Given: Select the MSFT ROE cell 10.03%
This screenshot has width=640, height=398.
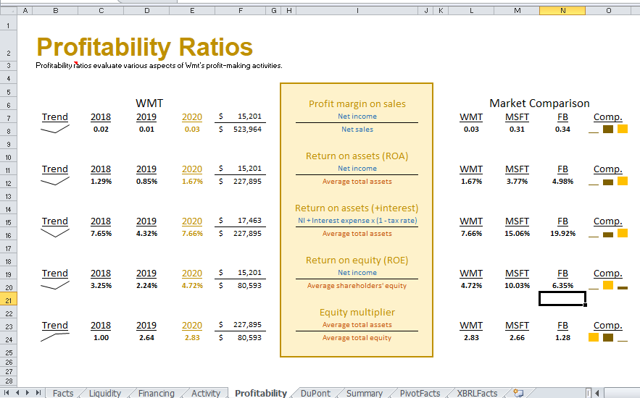Looking at the screenshot, I should tap(517, 286).
